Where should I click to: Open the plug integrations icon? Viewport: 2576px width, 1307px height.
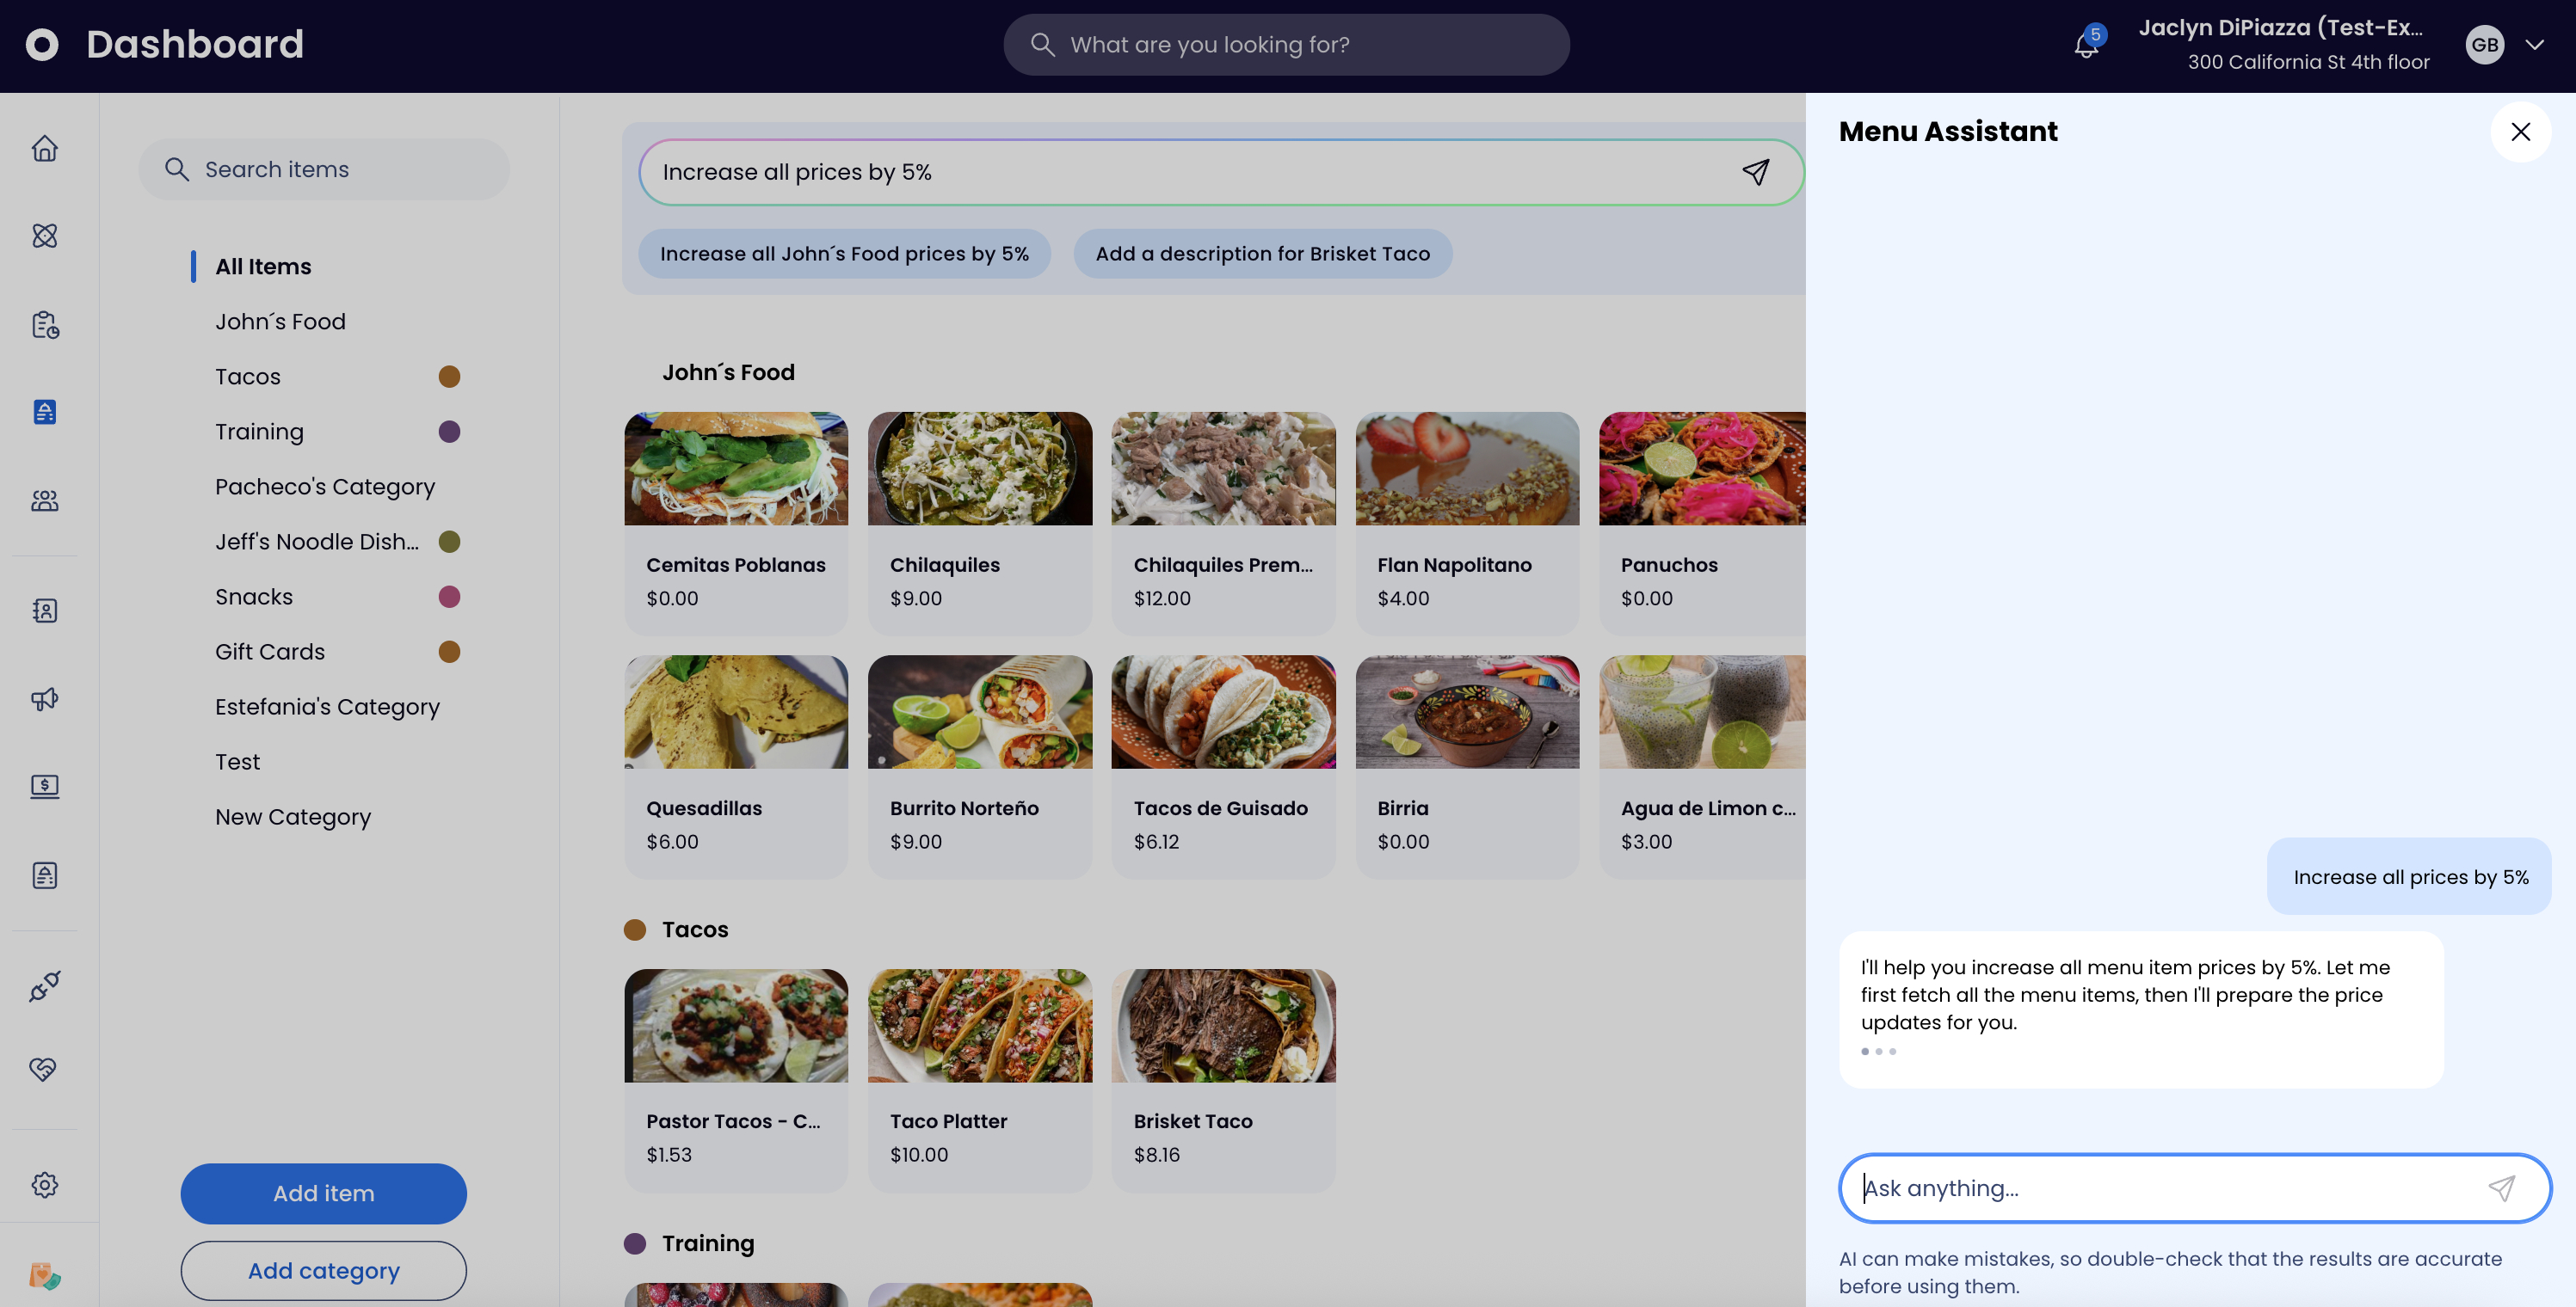pyautogui.click(x=45, y=985)
